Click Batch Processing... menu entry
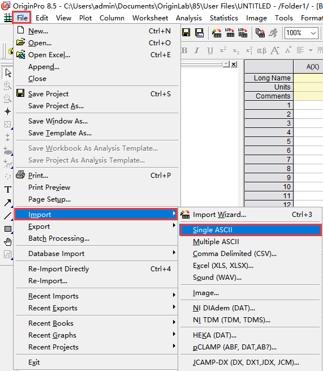 [96, 238]
